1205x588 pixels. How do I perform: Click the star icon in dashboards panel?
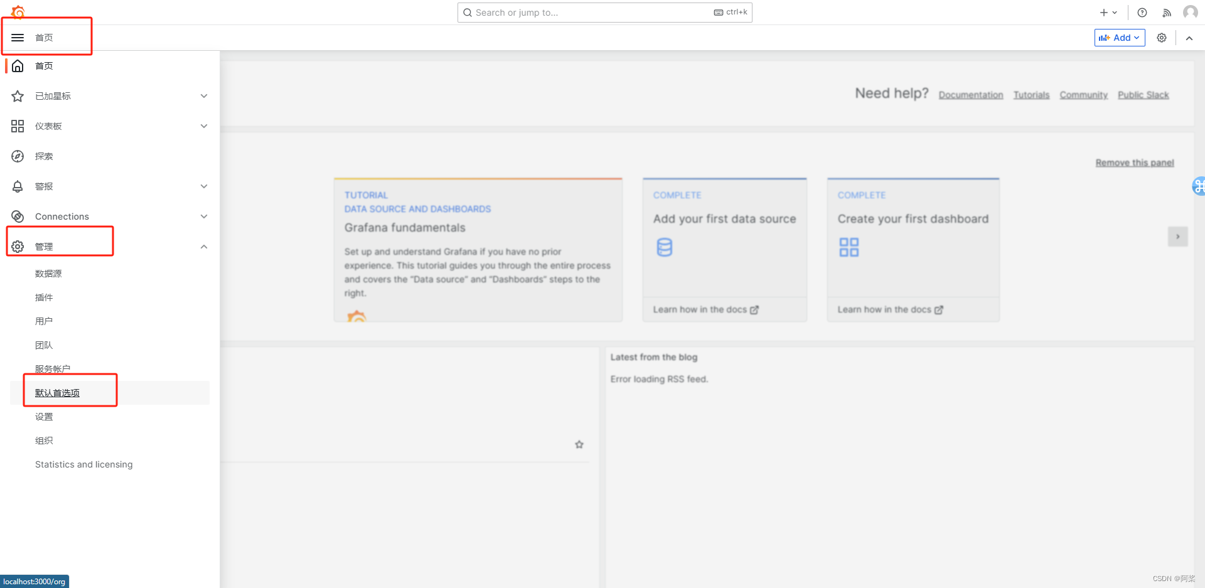click(579, 444)
